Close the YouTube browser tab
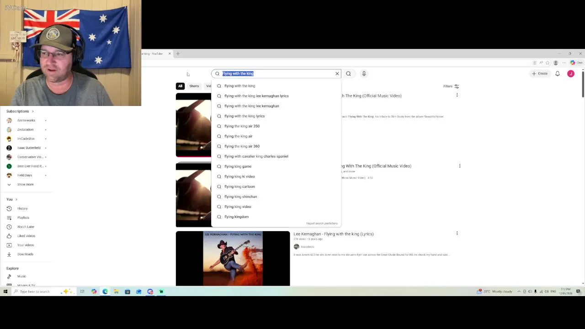This screenshot has width=585, height=329. point(170,53)
